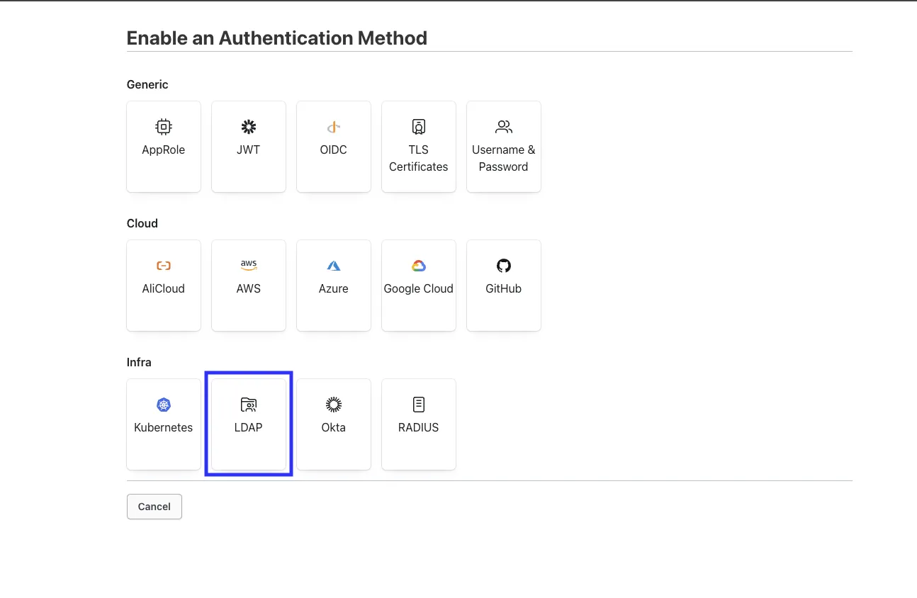The image size is (917, 598).
Task: Click the JWT asterisk logo
Action: (249, 127)
